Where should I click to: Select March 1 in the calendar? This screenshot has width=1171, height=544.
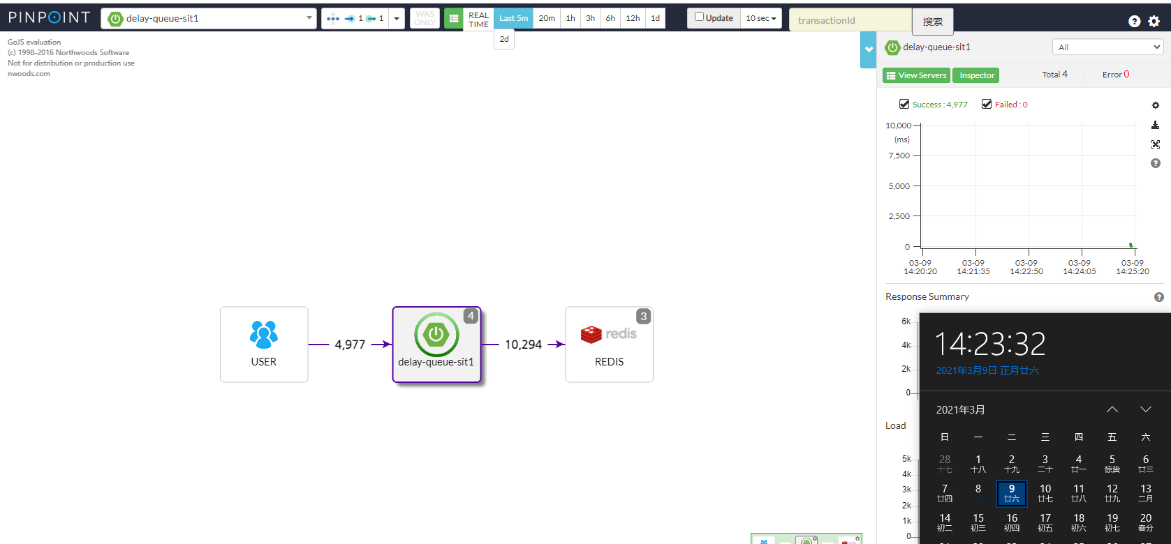tap(978, 464)
